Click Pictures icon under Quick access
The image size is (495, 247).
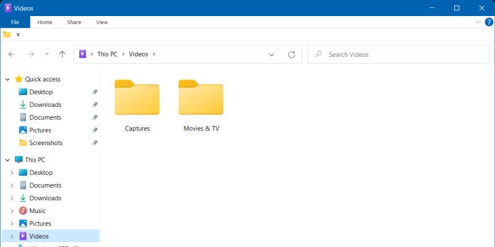tap(23, 130)
